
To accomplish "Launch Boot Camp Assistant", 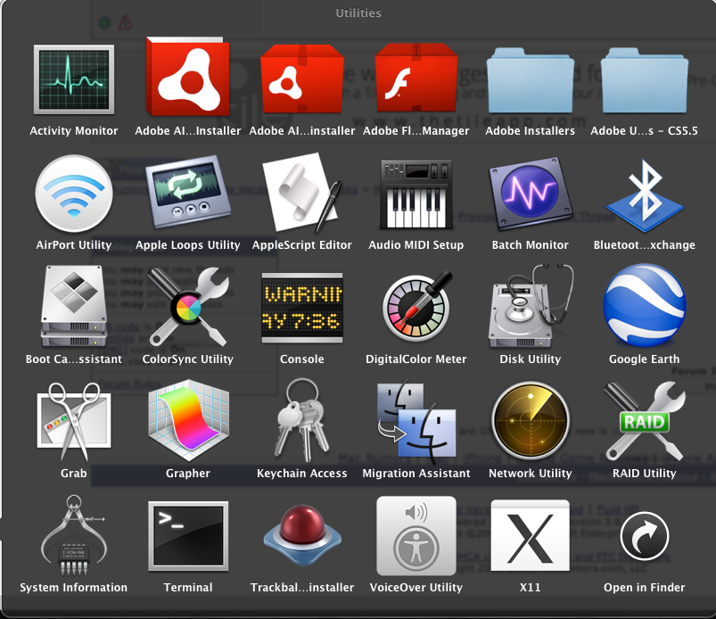I will (x=73, y=307).
